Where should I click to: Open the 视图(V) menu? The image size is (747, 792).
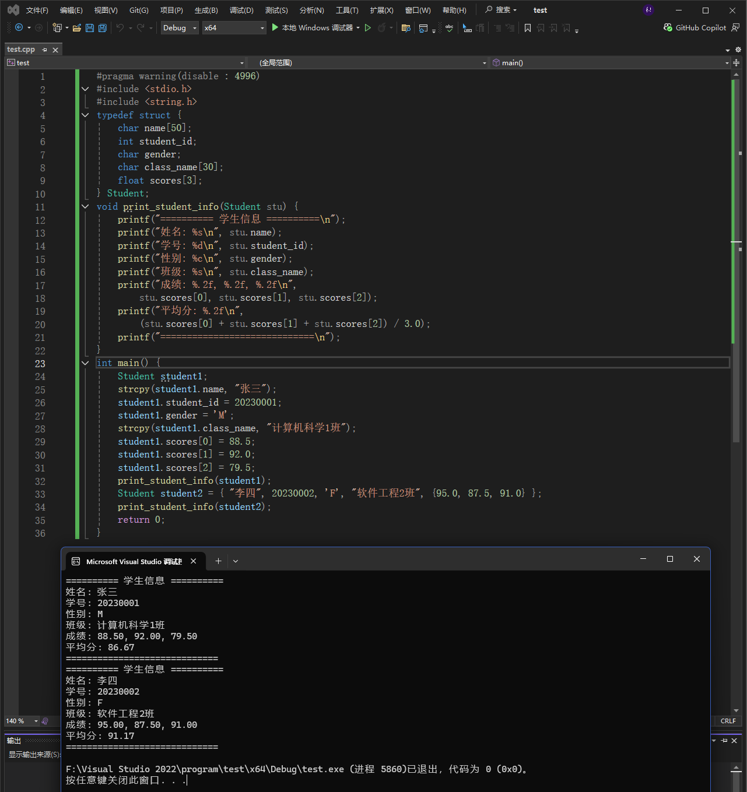click(x=106, y=10)
